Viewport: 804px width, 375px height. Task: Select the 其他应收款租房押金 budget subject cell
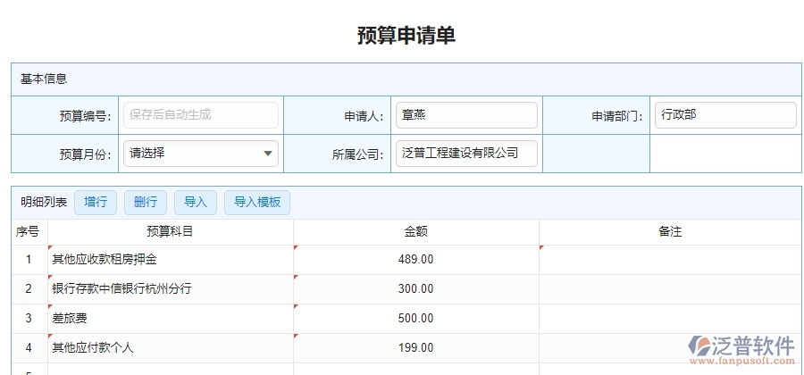point(171,260)
